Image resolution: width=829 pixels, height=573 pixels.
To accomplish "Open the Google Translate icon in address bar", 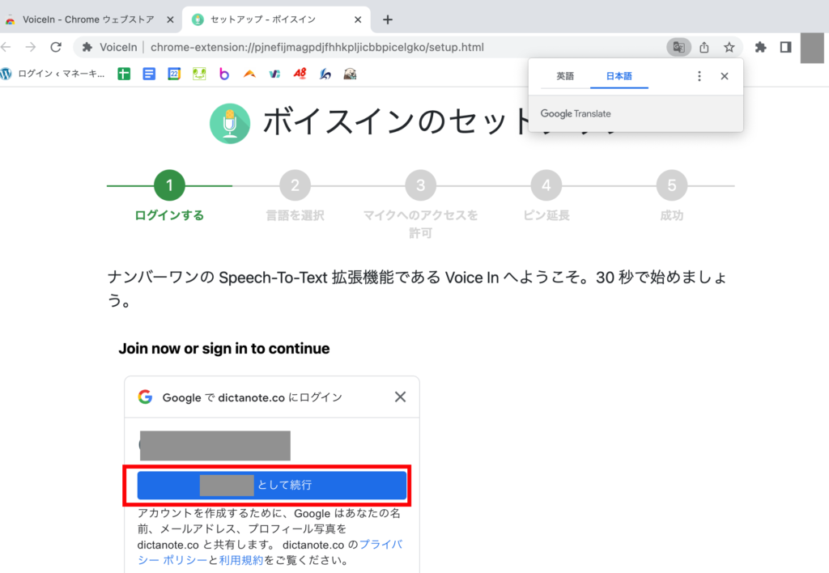I will (679, 47).
